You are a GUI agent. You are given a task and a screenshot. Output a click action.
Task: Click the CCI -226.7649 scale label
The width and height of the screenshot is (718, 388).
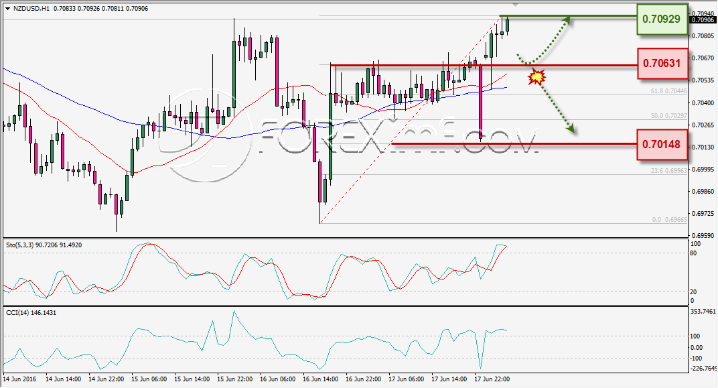click(703, 369)
